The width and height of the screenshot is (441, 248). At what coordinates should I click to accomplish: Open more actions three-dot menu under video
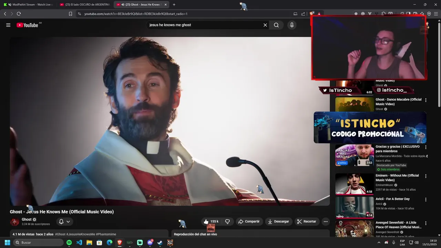[326, 221]
